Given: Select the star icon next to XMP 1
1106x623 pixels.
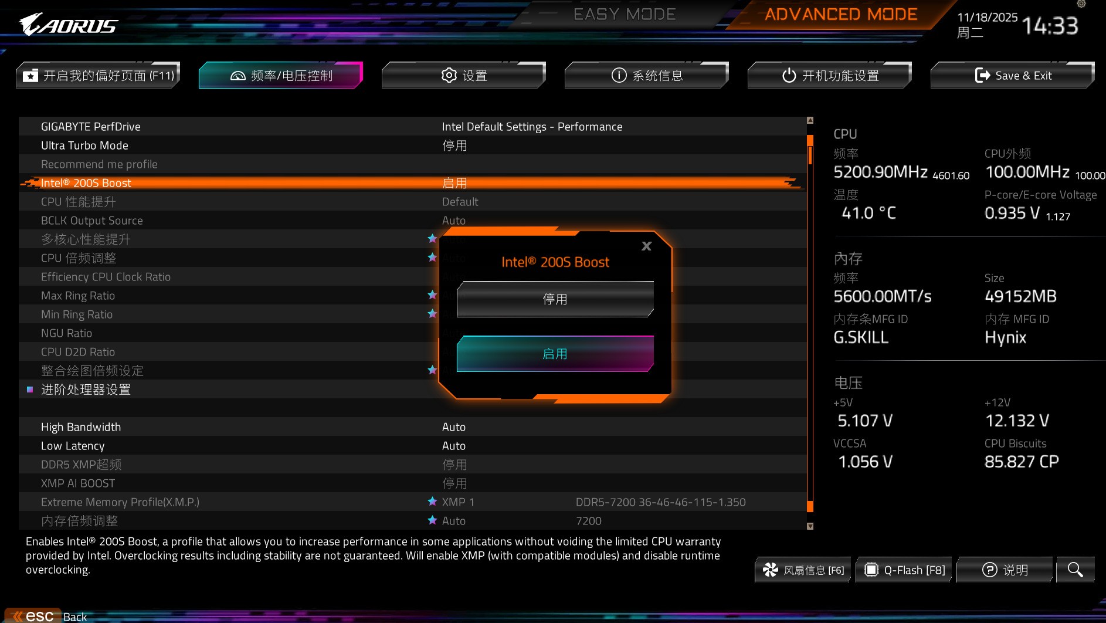Looking at the screenshot, I should (x=432, y=502).
